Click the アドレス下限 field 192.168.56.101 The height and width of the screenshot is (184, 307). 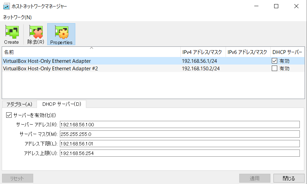tap(180, 144)
